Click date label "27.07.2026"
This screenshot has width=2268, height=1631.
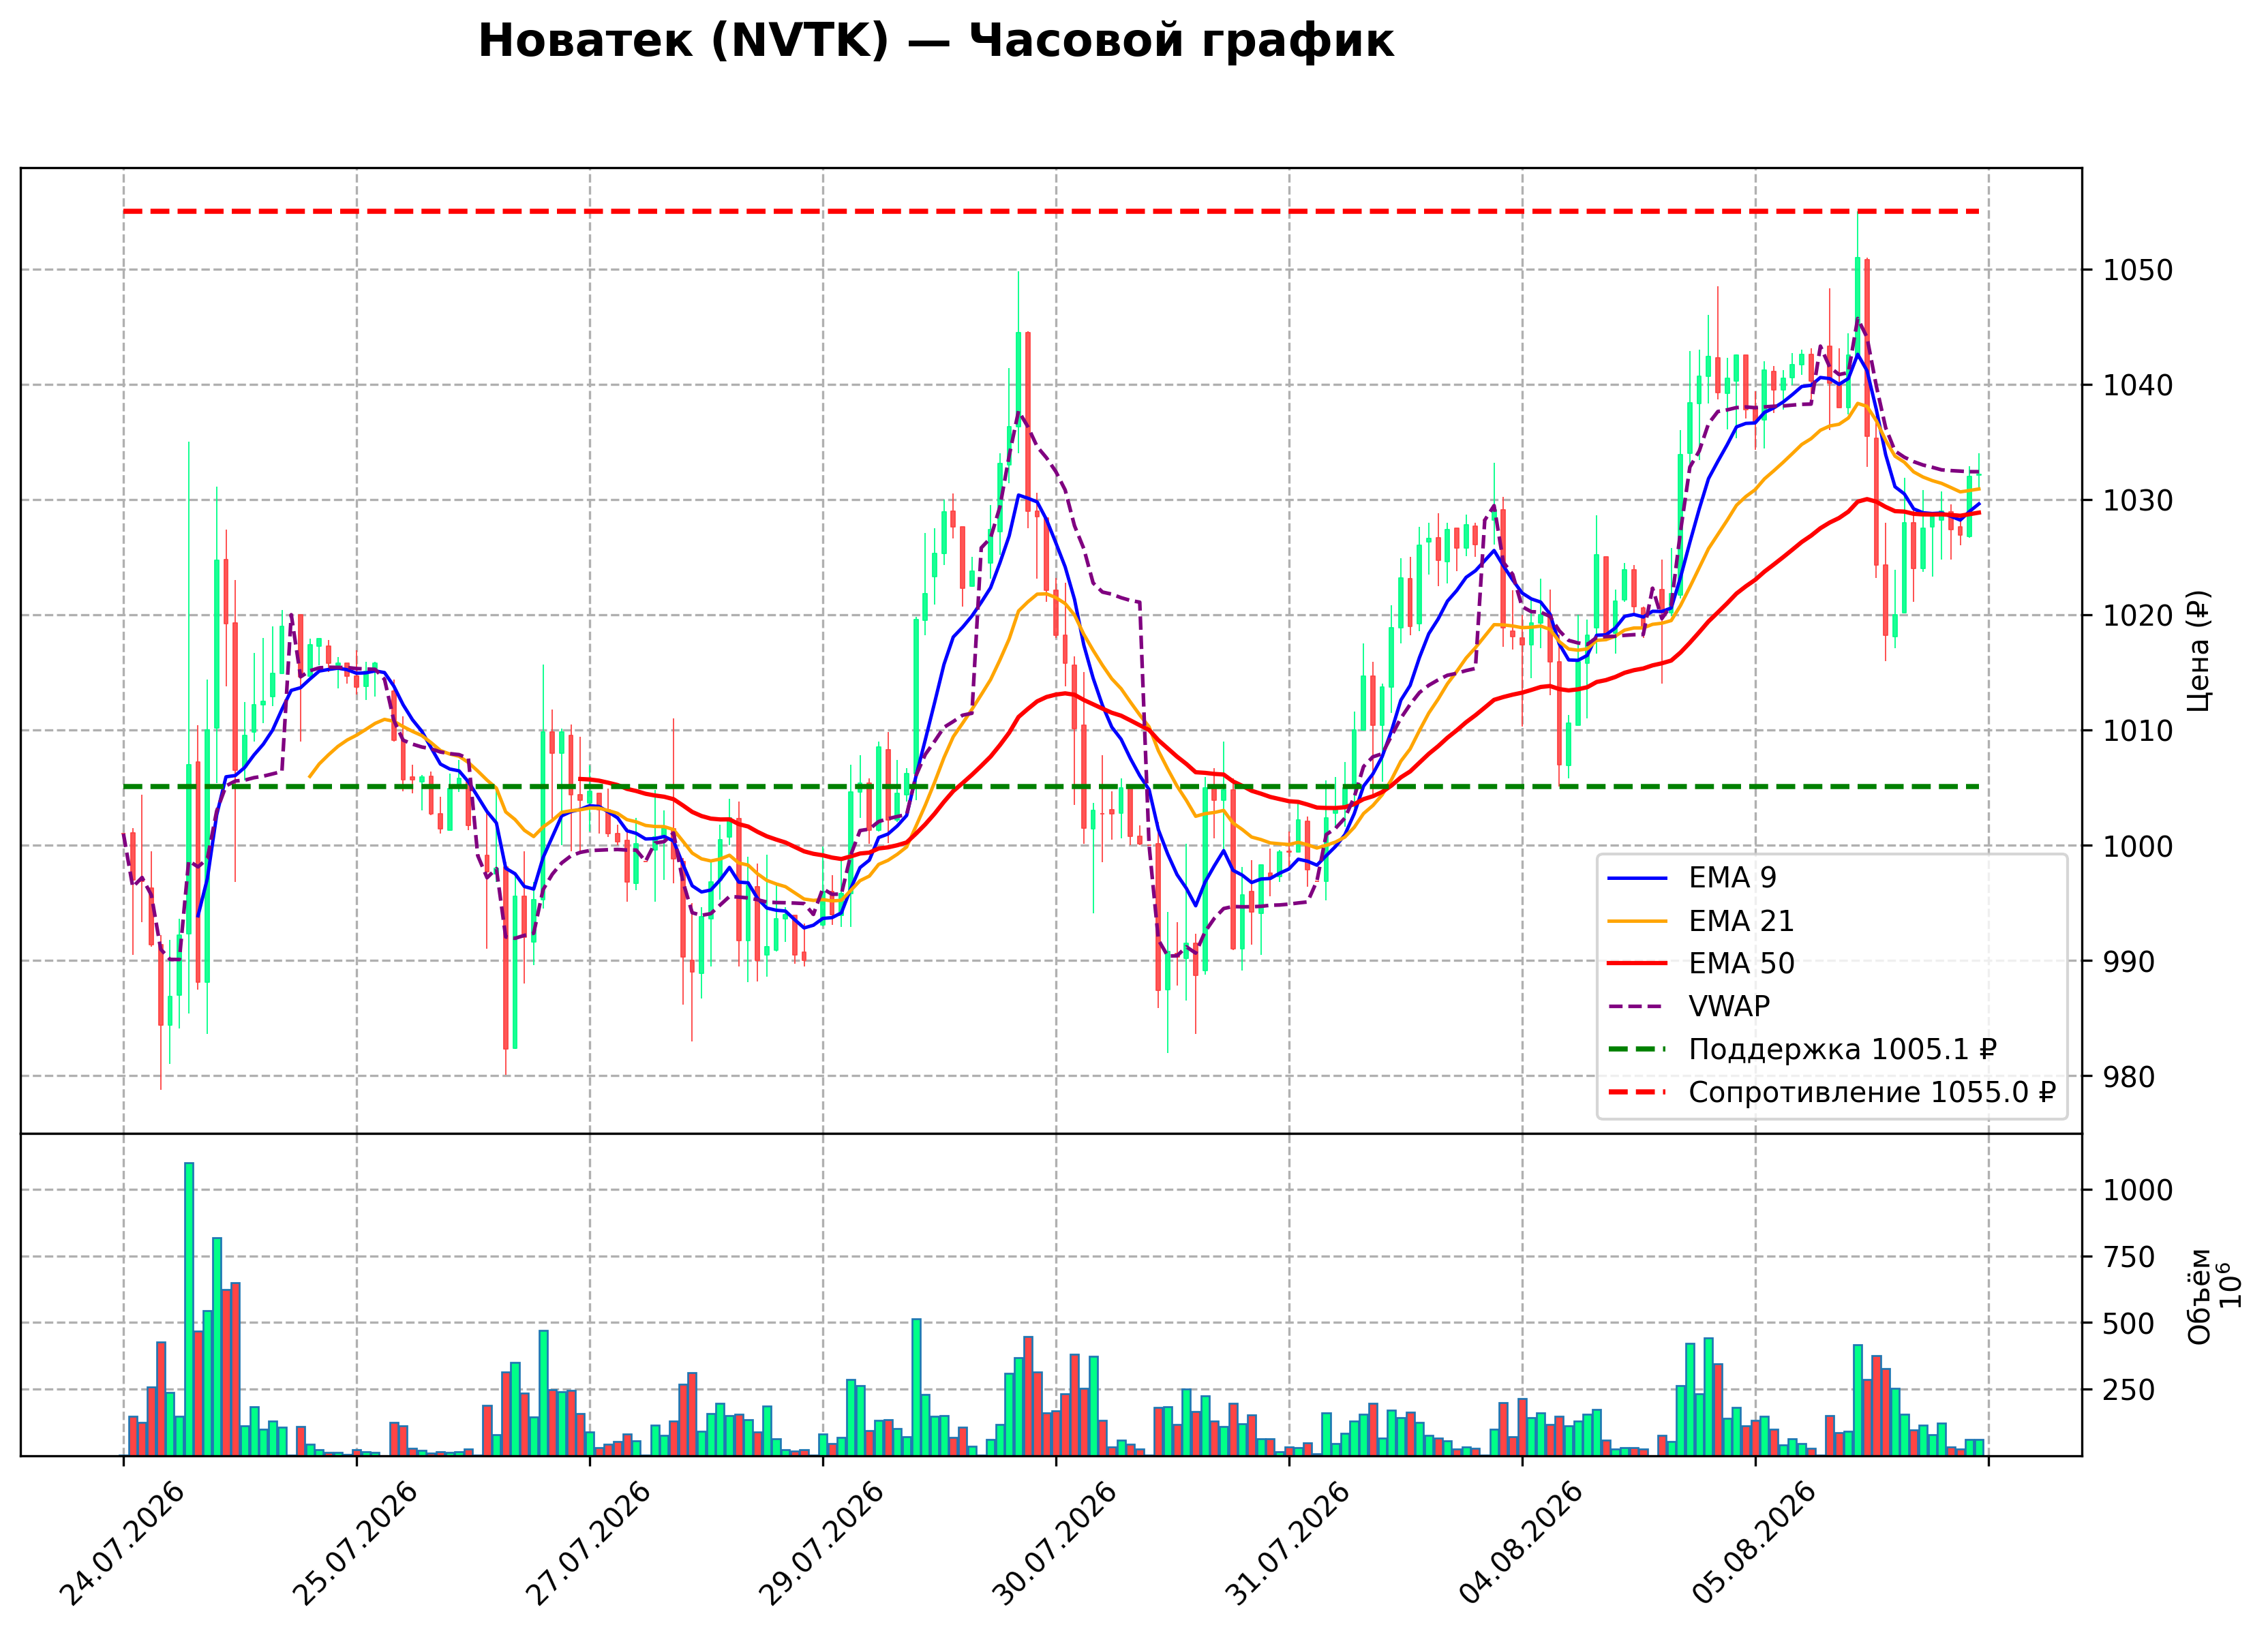pos(589,1545)
